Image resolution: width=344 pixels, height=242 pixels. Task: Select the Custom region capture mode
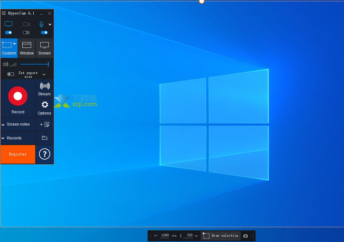tap(9, 48)
